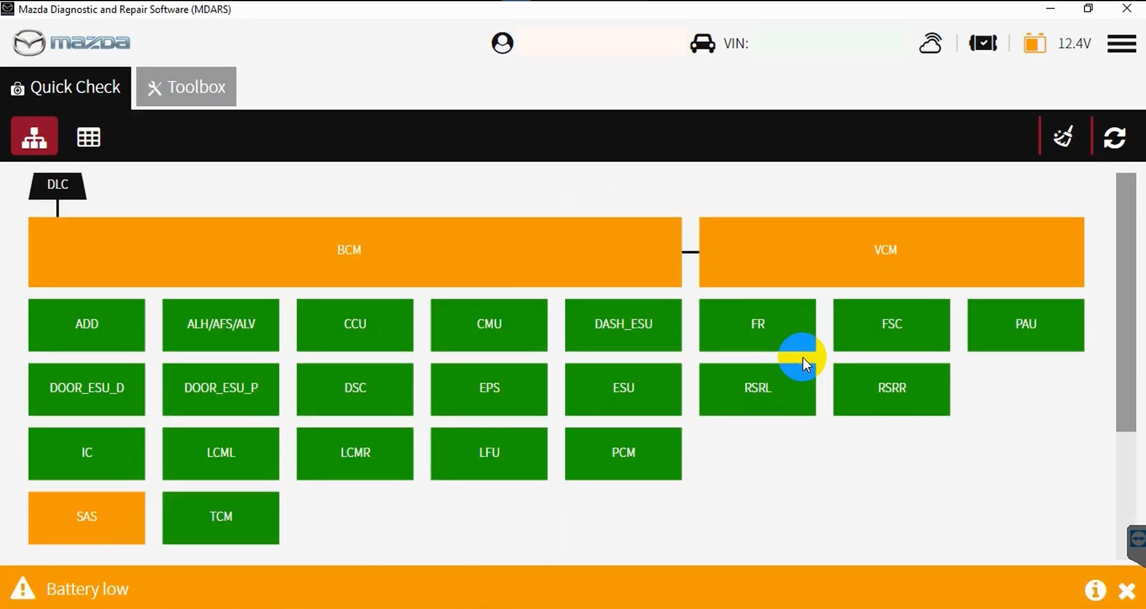Click the user name field
Viewport: 1146px width, 609px height.
[601, 43]
